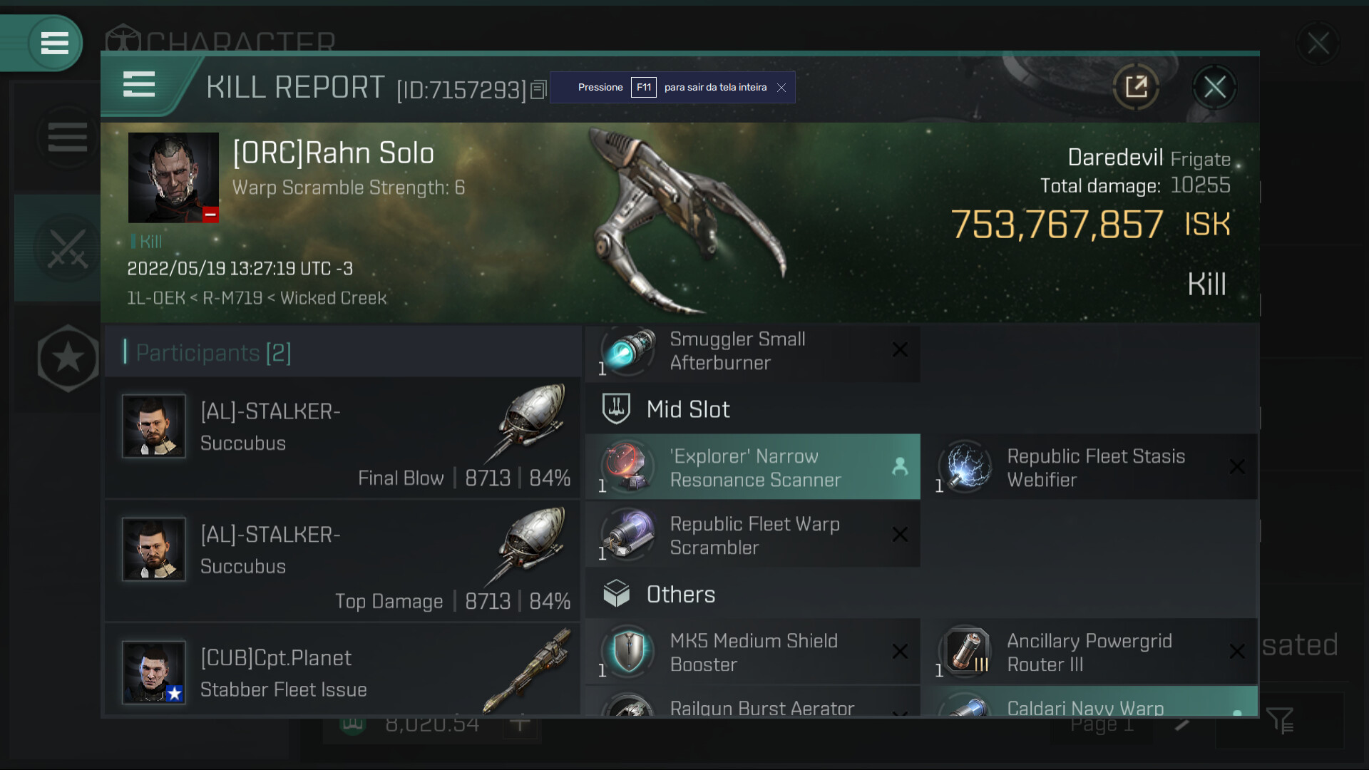Screen dimensions: 1369x770
Task: Copy the kill report ID
Action: click(538, 90)
